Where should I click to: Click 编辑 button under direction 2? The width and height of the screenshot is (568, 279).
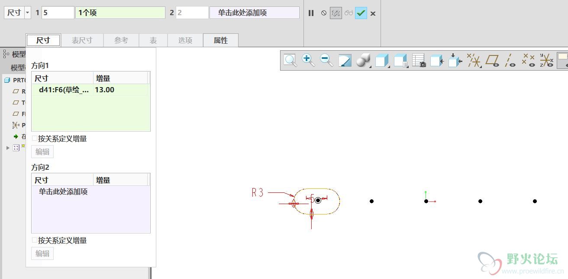click(x=42, y=253)
